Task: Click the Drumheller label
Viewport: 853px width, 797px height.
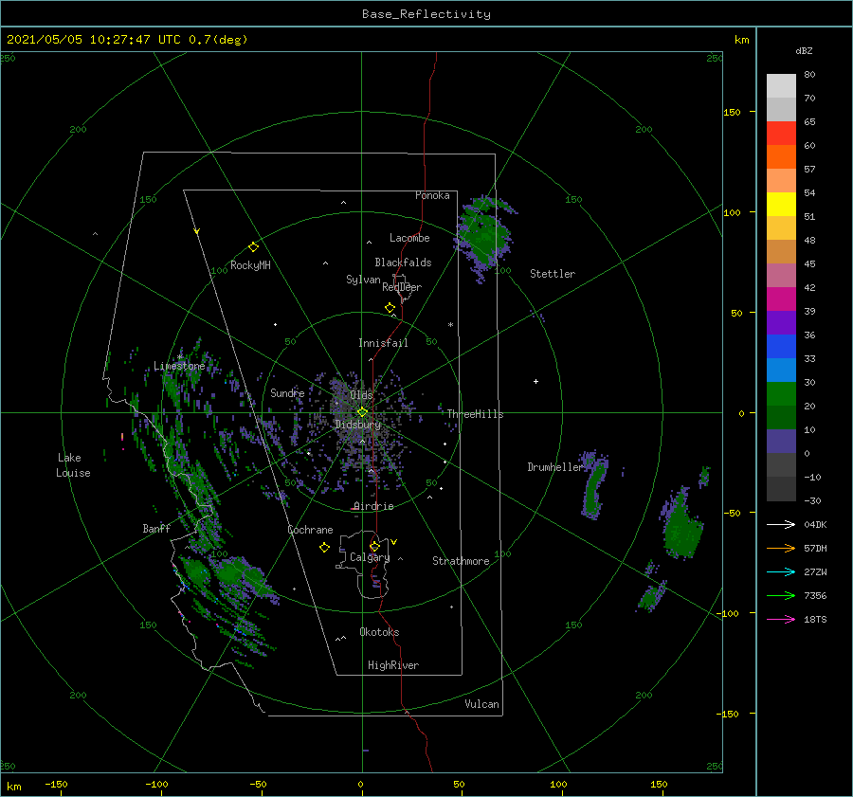Action: click(554, 467)
